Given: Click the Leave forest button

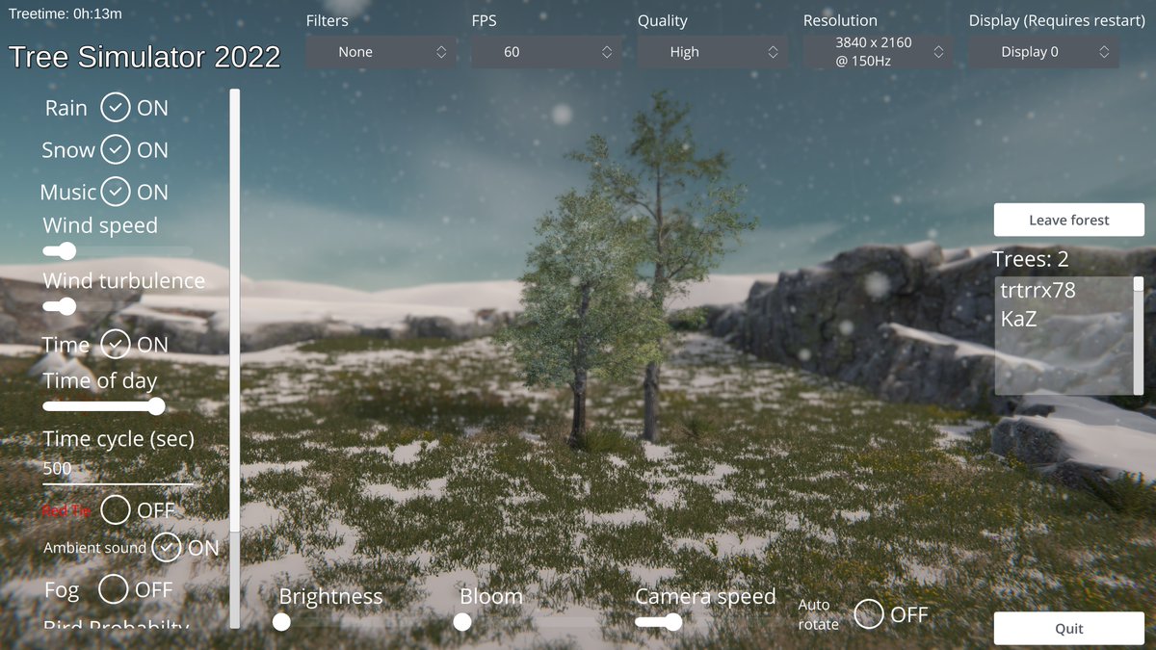Looking at the screenshot, I should (1069, 220).
